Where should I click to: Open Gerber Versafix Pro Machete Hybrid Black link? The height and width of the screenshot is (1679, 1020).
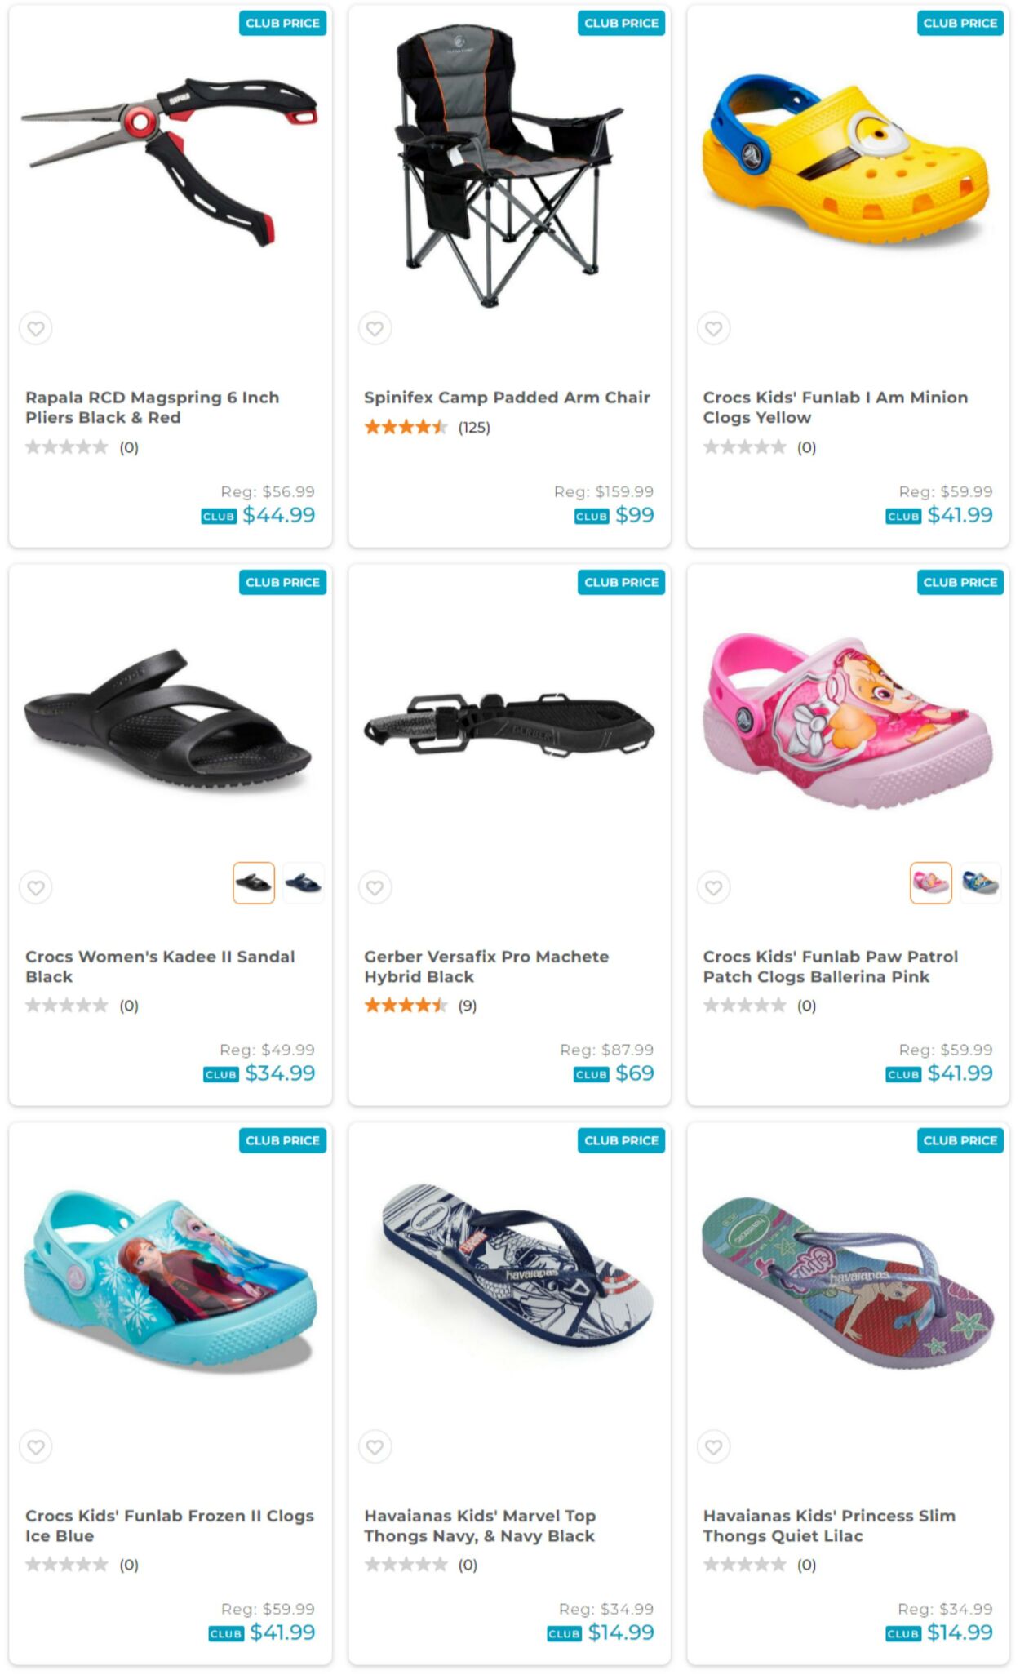[486, 966]
